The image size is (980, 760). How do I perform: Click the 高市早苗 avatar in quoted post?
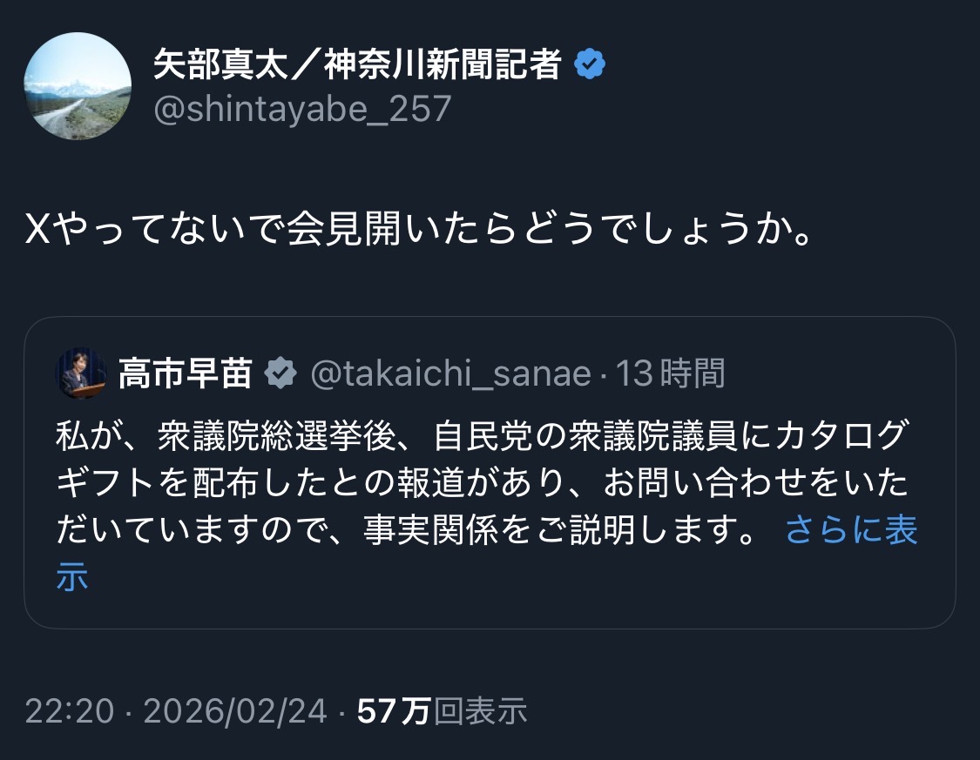tap(81, 373)
